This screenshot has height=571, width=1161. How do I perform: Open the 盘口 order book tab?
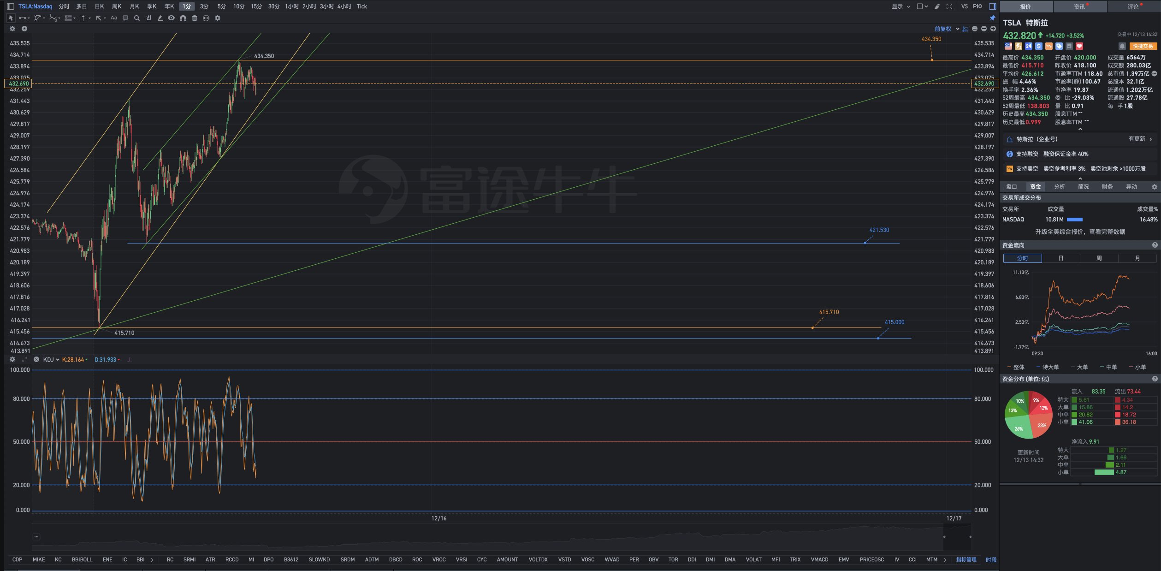click(1012, 187)
